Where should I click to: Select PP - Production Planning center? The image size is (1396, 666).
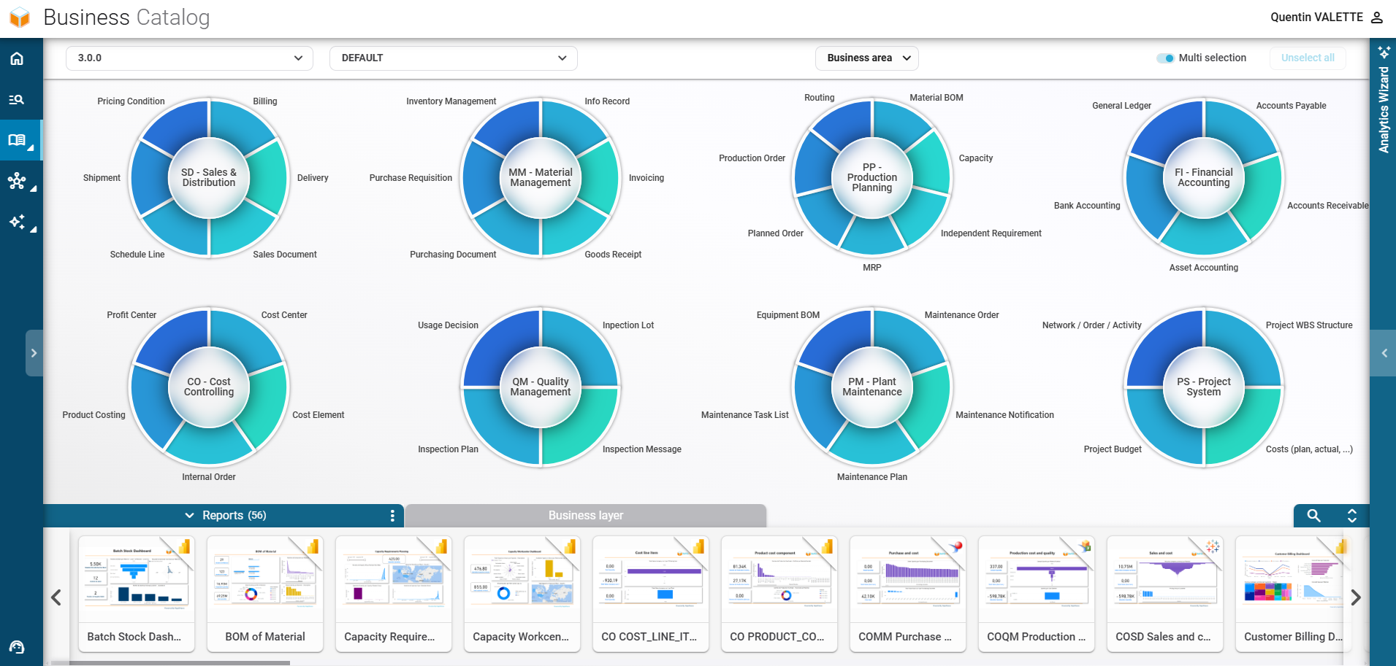[872, 177]
